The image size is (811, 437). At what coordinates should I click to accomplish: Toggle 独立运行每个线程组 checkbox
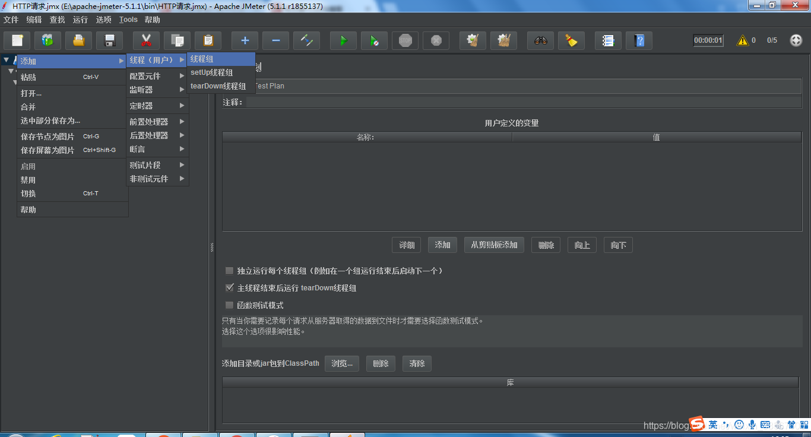pyautogui.click(x=229, y=271)
